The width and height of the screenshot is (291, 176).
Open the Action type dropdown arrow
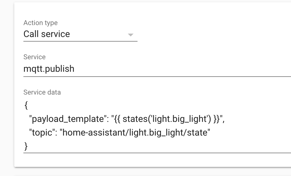130,35
